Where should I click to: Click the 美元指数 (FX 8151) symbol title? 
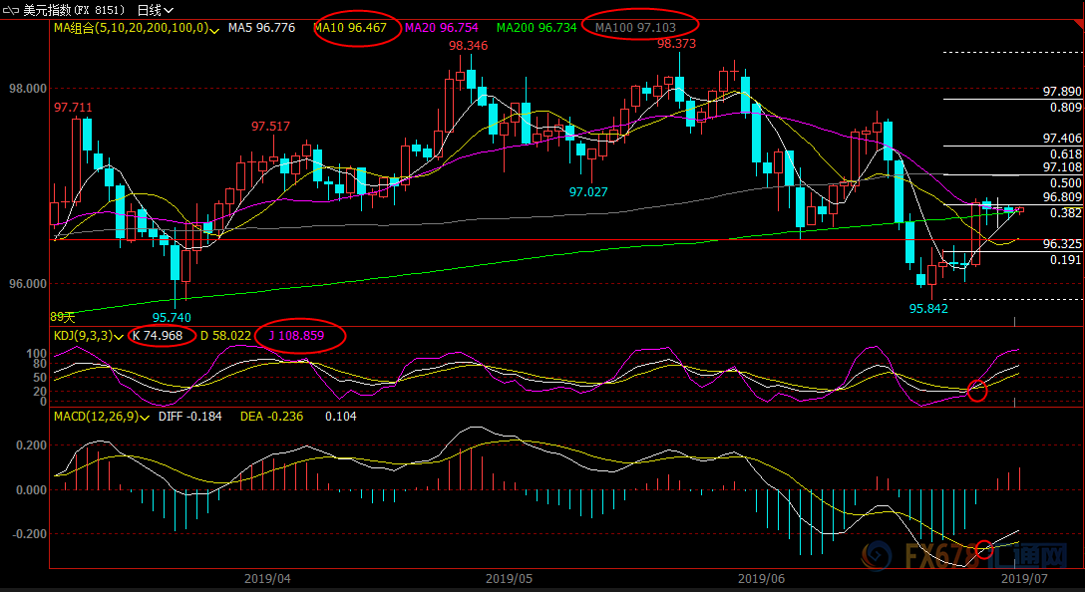pyautogui.click(x=73, y=10)
